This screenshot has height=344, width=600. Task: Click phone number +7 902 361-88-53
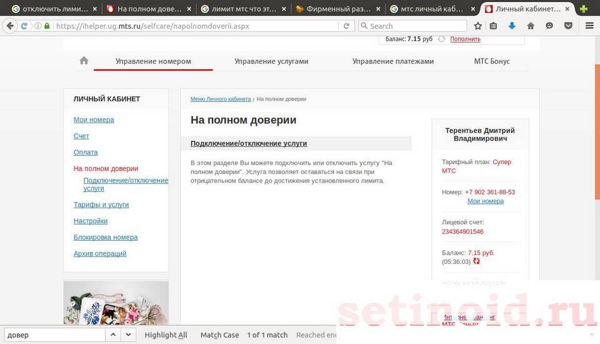[490, 192]
